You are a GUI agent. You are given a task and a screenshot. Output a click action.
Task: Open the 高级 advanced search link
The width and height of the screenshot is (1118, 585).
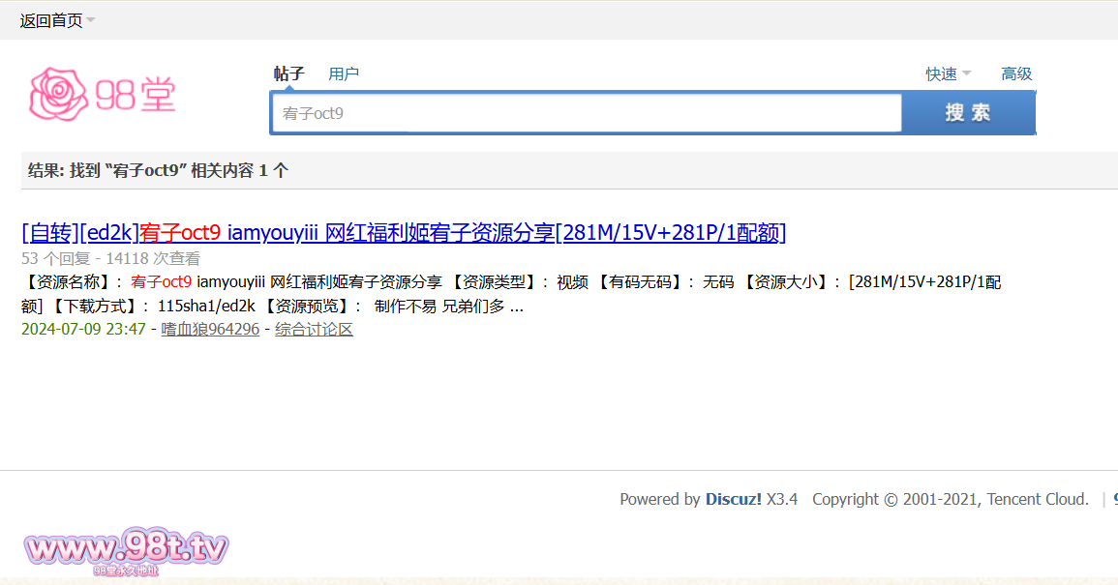click(1016, 73)
